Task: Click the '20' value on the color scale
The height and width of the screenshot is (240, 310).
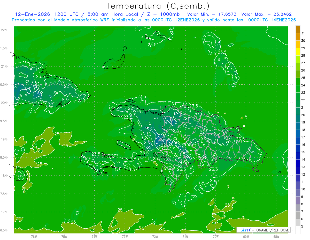Action: 303,115
